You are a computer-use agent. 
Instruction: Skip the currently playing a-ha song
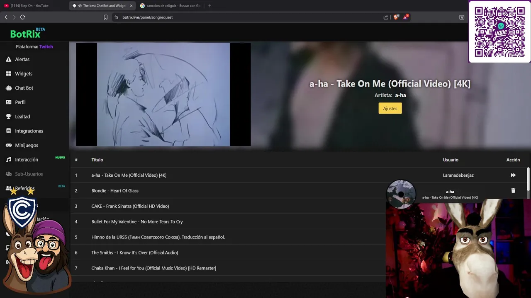(x=513, y=175)
